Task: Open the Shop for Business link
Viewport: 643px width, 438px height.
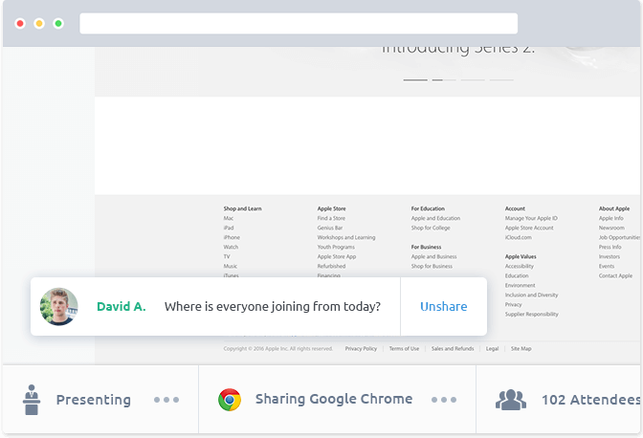Action: (432, 266)
